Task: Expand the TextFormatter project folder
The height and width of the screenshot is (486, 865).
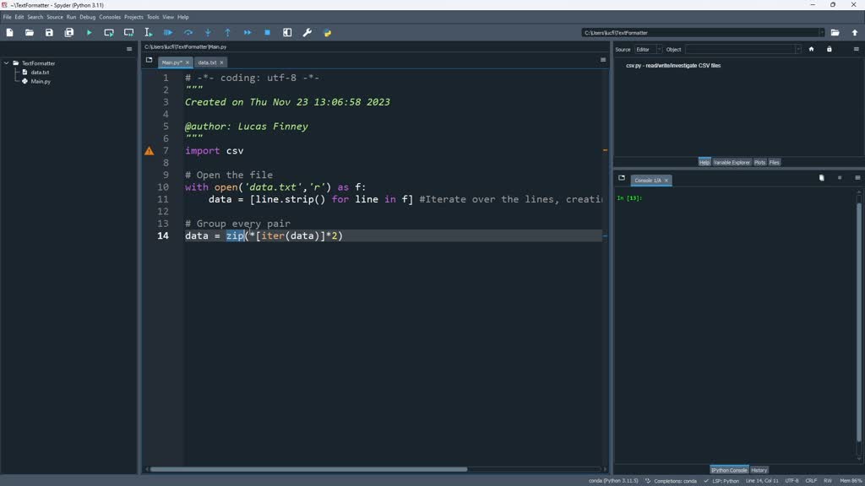Action: point(8,62)
